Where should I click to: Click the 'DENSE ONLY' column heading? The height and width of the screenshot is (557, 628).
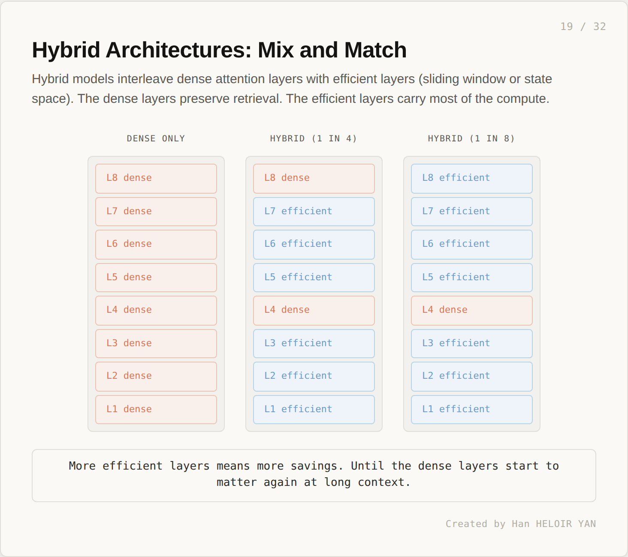pos(156,138)
